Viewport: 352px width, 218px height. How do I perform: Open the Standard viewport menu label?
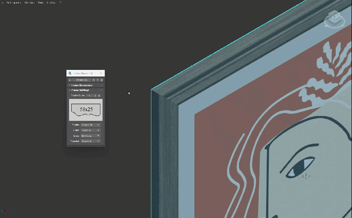pos(29,3)
